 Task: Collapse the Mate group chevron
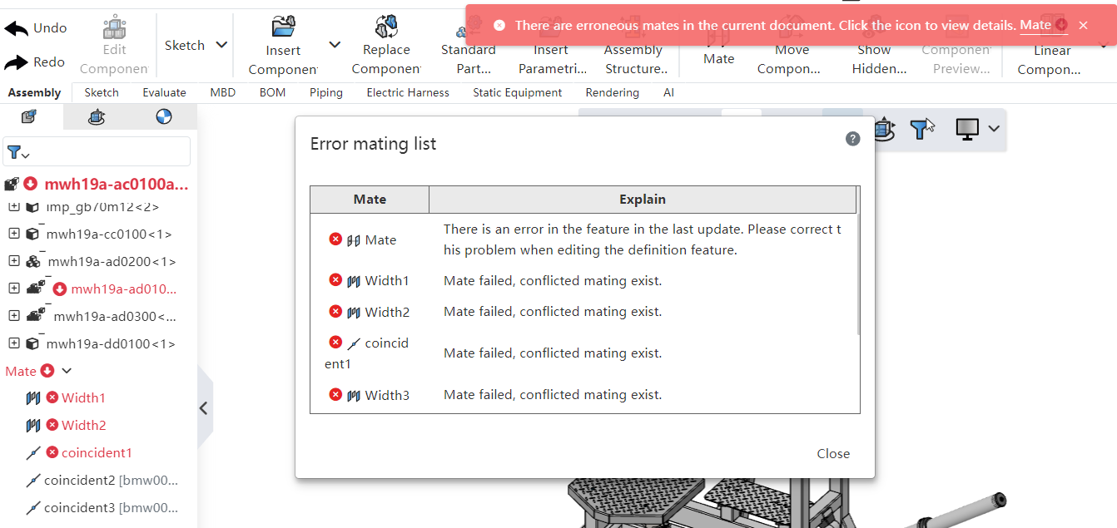pyautogui.click(x=67, y=371)
